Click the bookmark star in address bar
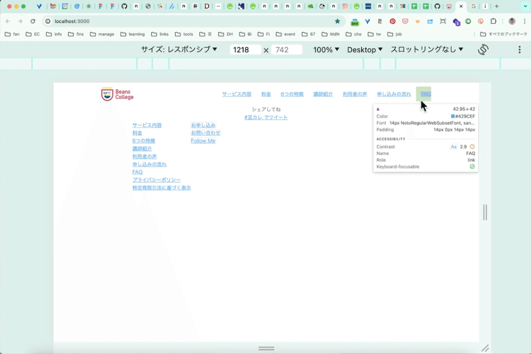 click(337, 21)
